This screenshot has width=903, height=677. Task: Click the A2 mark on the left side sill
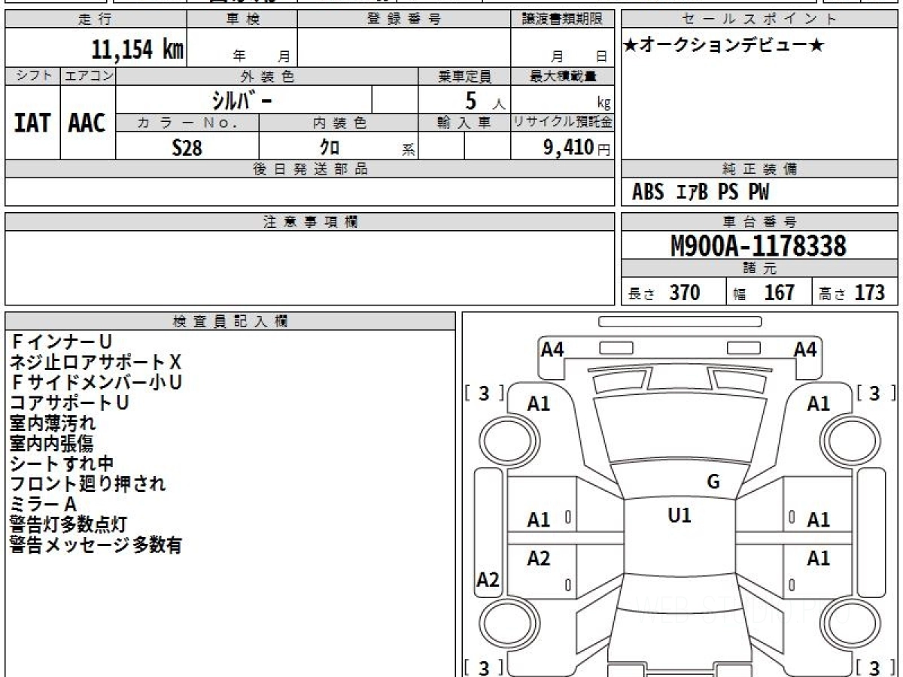click(488, 581)
